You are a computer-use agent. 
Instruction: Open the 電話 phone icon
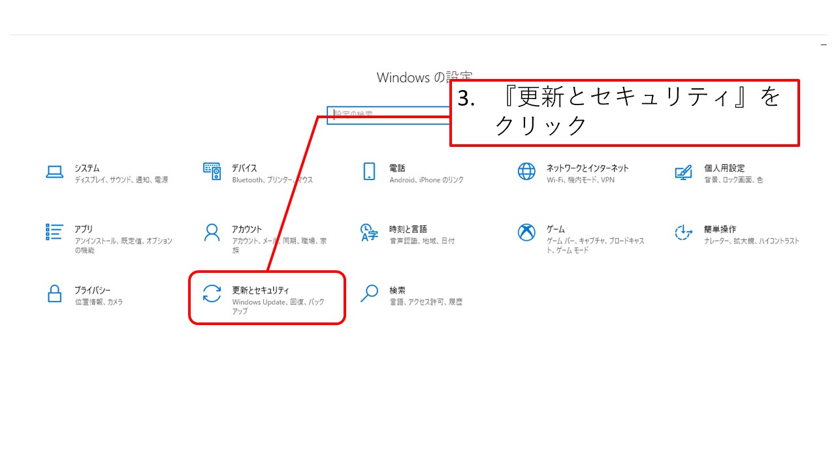(x=369, y=172)
